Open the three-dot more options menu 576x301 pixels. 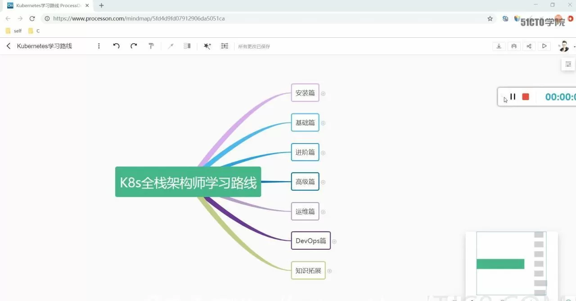click(99, 46)
